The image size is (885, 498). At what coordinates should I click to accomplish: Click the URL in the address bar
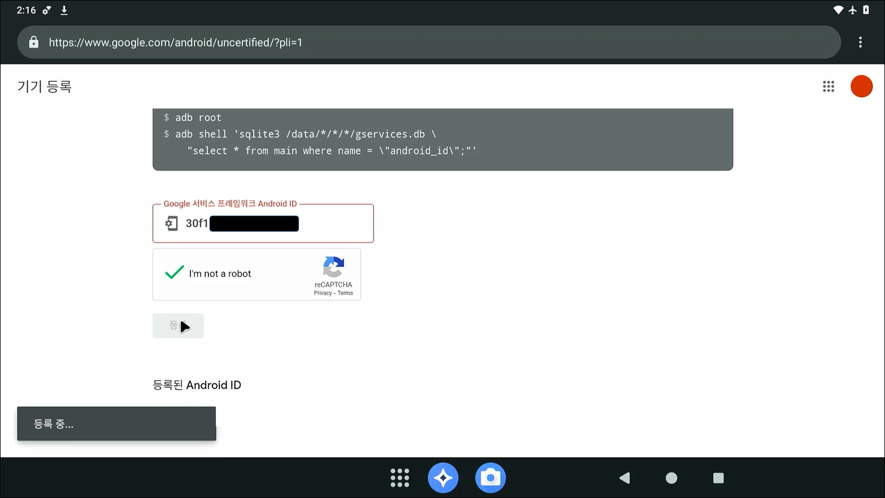tap(175, 42)
